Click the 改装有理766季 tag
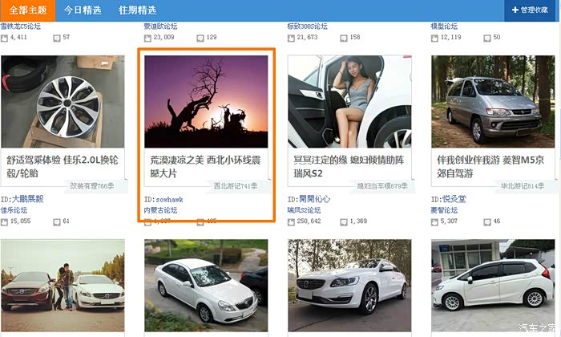Viewport: 561px width, 337px height. tap(92, 186)
